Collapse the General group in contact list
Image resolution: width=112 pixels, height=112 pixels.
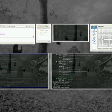[38, 29]
